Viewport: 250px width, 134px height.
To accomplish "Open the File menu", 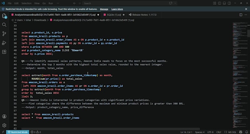I will pos(10,3).
